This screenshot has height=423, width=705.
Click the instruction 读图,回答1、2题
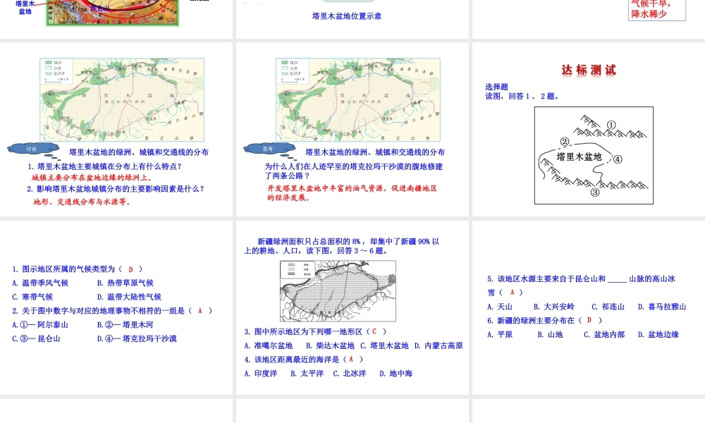522,96
